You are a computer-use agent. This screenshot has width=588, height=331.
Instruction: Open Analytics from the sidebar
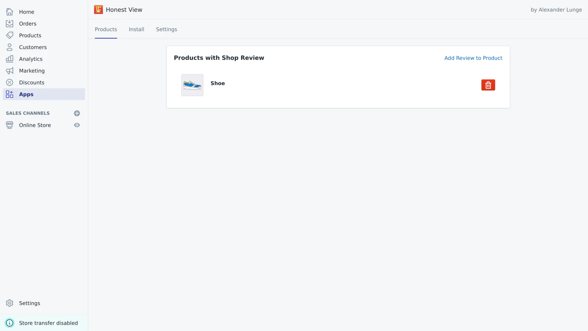pos(31,59)
